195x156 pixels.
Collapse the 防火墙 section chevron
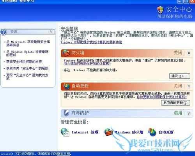click(x=189, y=53)
